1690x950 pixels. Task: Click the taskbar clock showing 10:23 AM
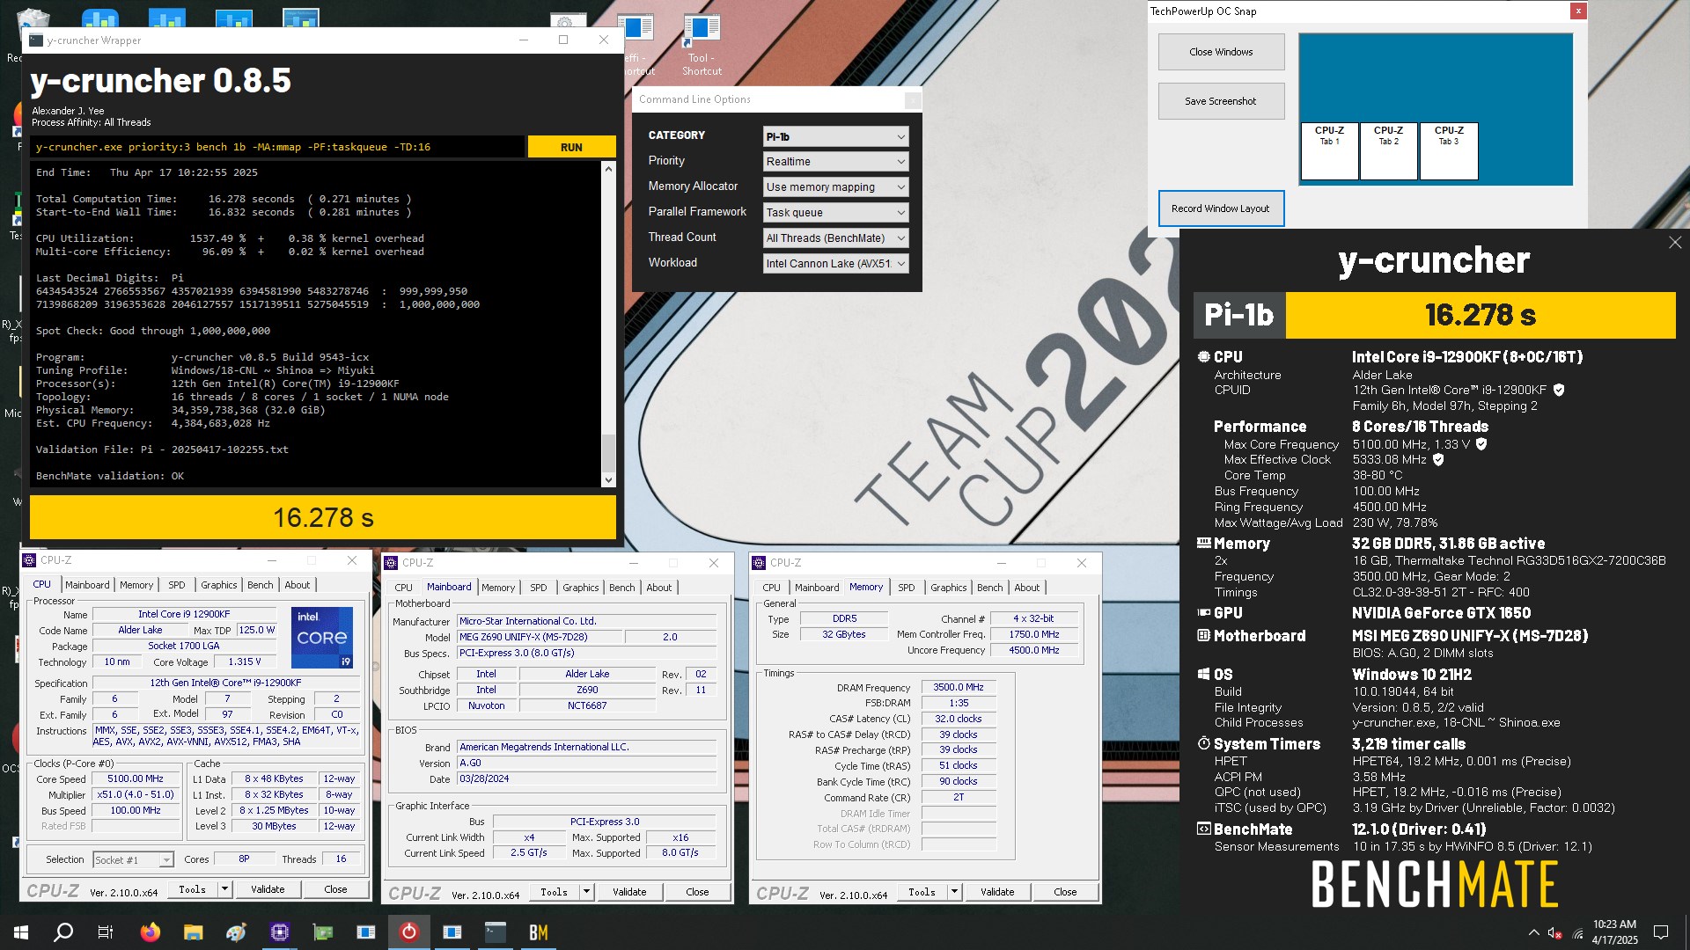tap(1614, 932)
